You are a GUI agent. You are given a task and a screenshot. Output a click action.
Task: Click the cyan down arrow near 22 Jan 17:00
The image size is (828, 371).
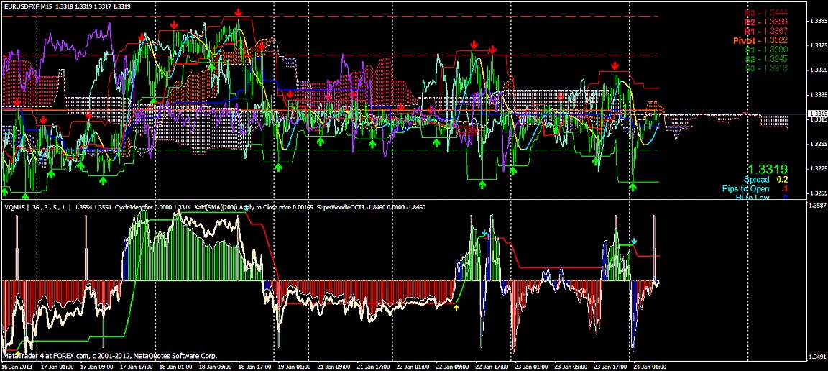[485, 233]
